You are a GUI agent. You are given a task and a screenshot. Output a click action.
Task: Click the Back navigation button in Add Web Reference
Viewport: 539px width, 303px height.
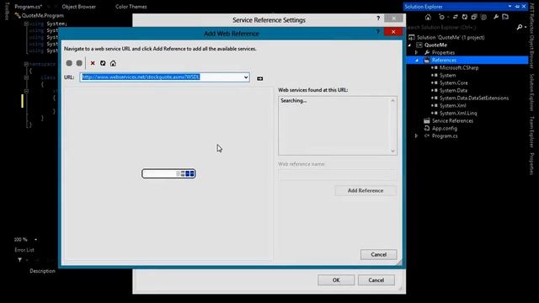69,63
